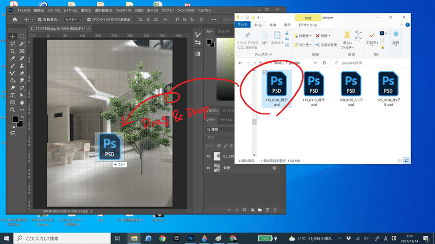This screenshot has width=435, height=244.
Task: Select the Paint Bucket tool
Action: [x=13, y=80]
